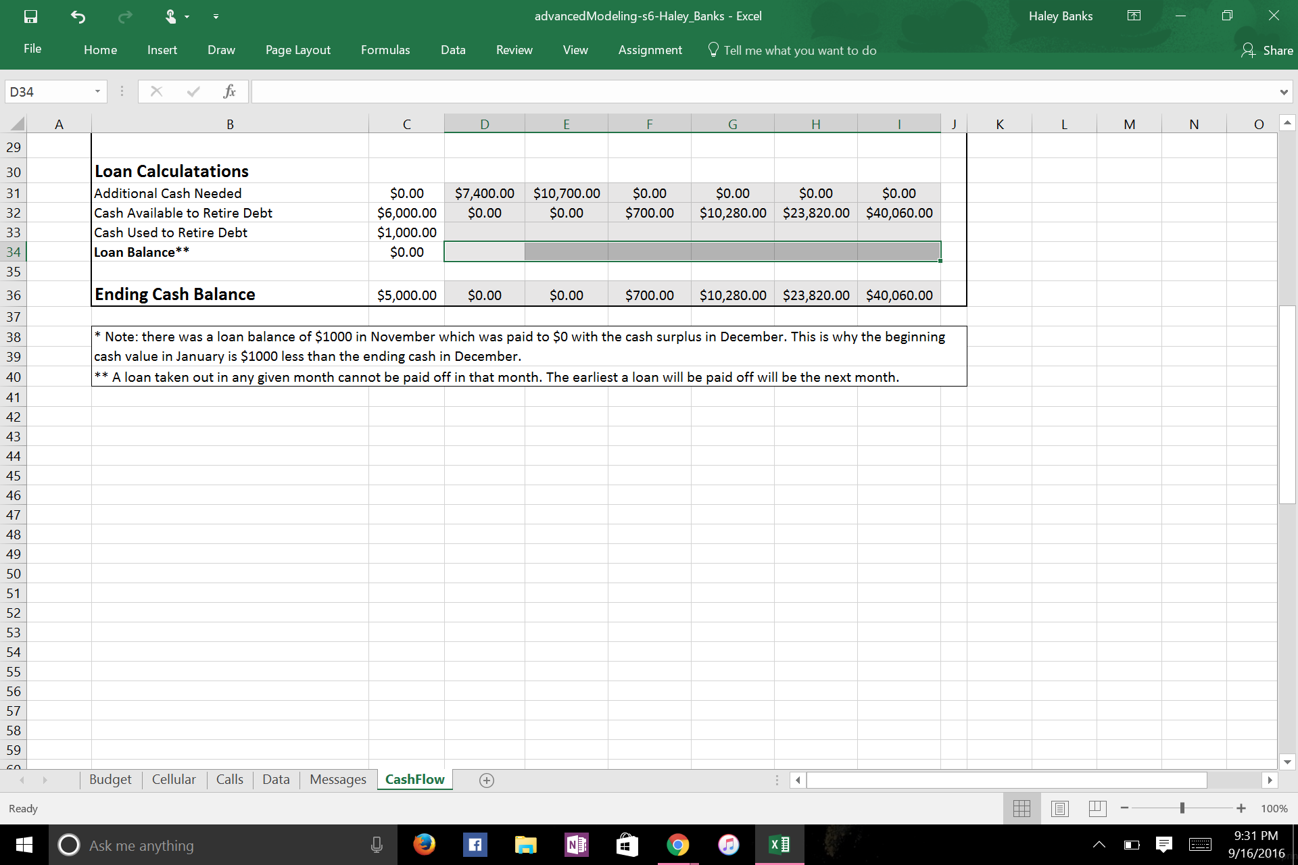The height and width of the screenshot is (865, 1298).
Task: Click the Enter checkmark in formula bar
Action: coord(193,91)
